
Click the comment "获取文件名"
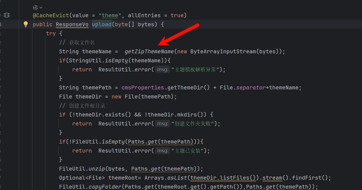82,42
